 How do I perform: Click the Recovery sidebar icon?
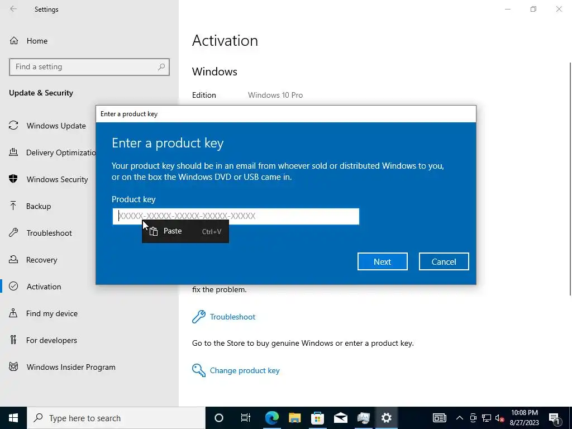[x=13, y=259]
